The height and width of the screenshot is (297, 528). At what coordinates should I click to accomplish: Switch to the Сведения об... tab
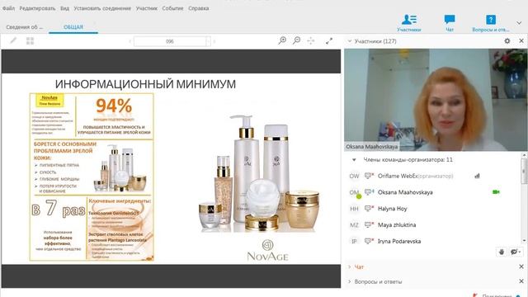pyautogui.click(x=24, y=27)
